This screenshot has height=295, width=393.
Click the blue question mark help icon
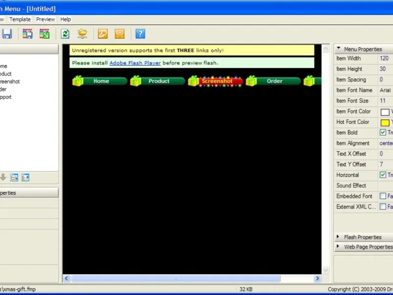click(140, 34)
